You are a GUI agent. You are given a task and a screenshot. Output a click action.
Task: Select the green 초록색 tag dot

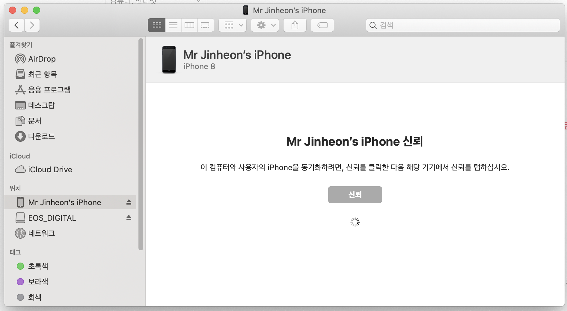[x=20, y=266]
